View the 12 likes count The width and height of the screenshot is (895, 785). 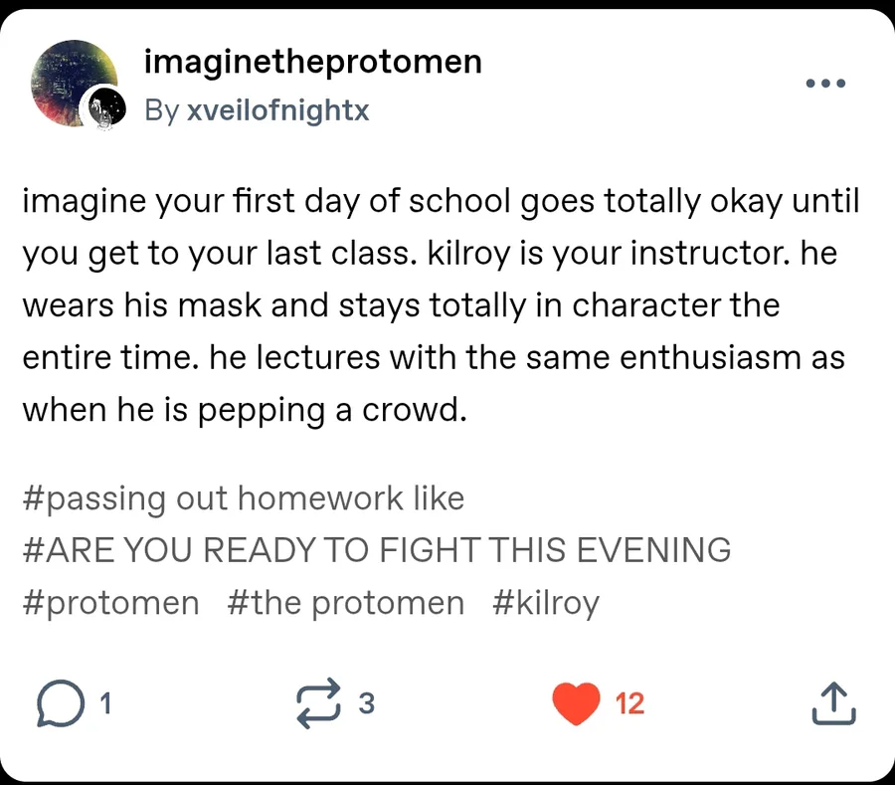pos(629,704)
